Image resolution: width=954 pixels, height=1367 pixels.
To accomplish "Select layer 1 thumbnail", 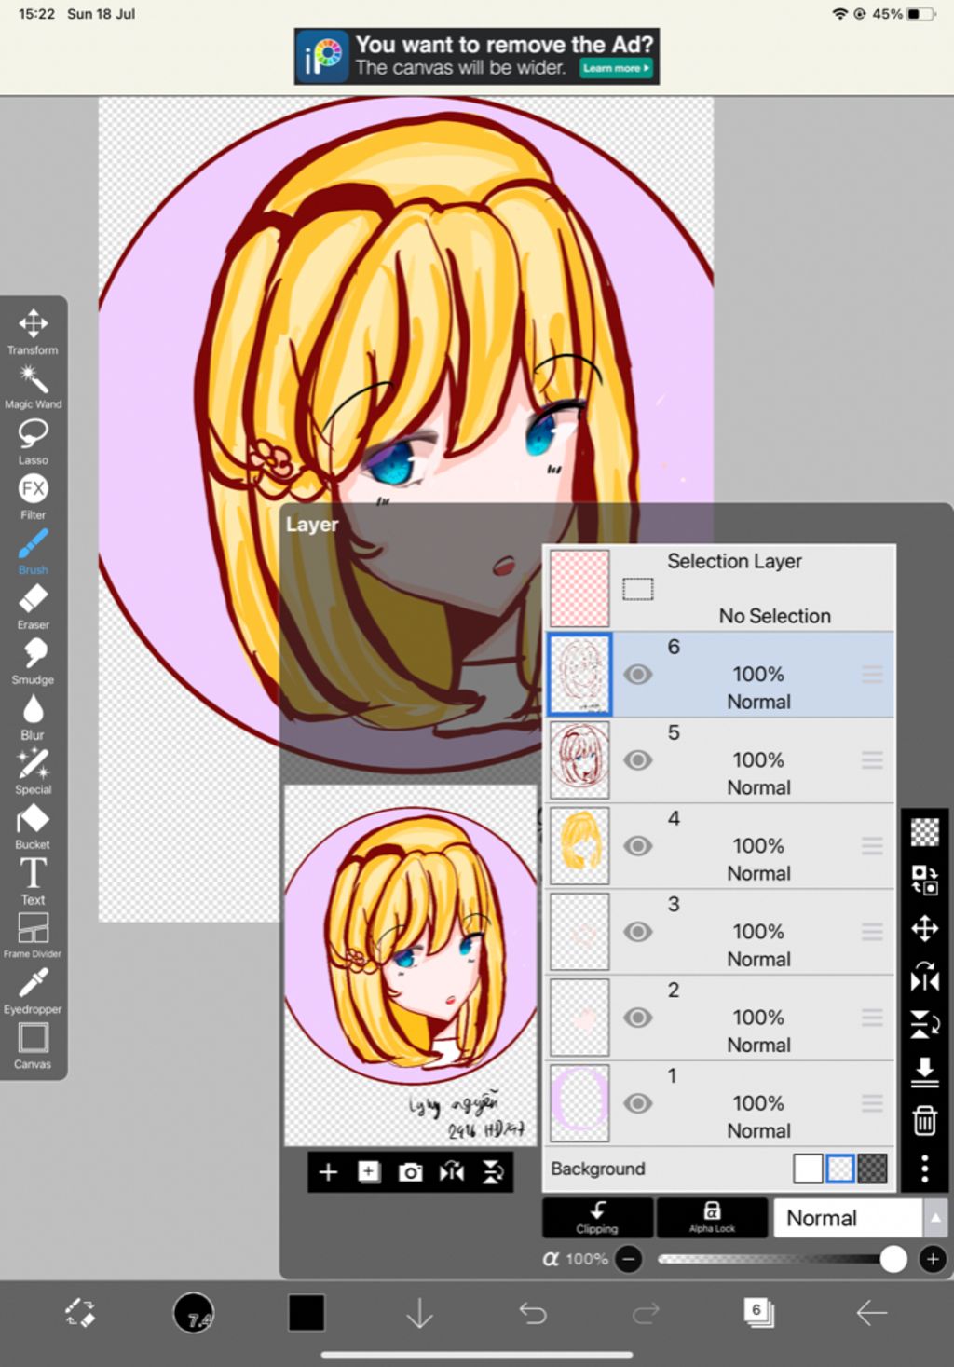I will pyautogui.click(x=579, y=1102).
